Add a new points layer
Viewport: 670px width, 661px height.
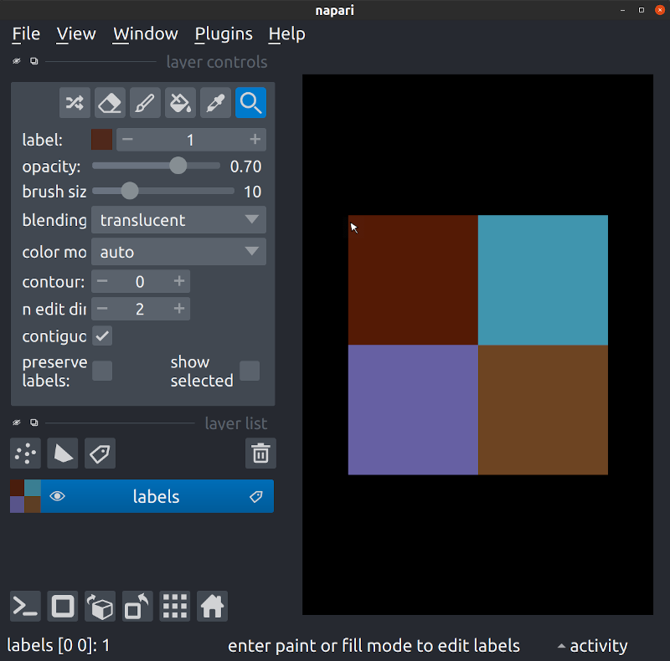pyautogui.click(x=24, y=453)
